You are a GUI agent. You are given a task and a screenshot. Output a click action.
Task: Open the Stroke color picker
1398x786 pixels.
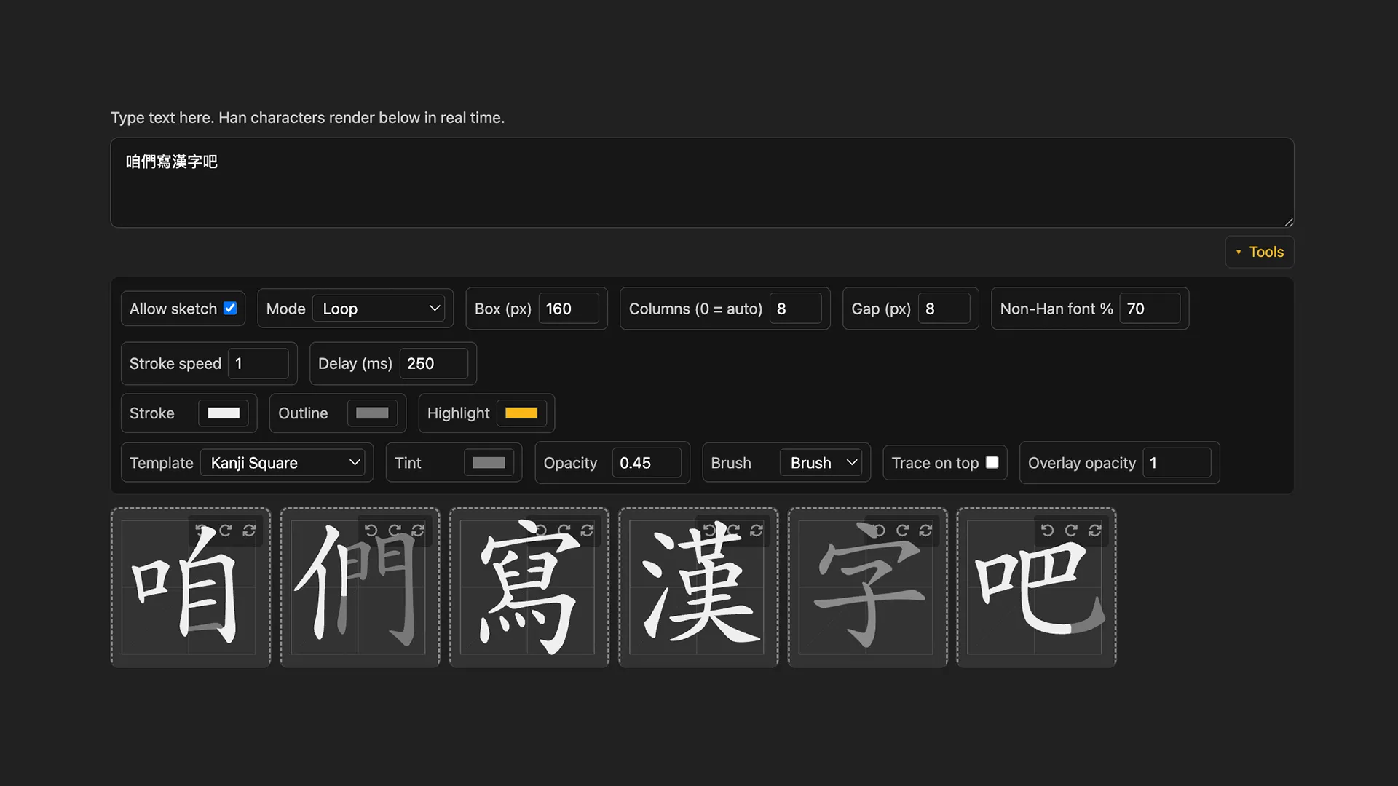click(224, 413)
